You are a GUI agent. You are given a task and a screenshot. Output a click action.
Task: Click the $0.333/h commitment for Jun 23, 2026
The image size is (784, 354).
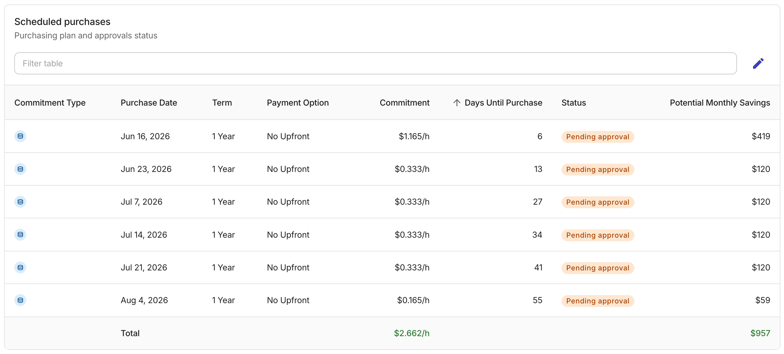(412, 169)
